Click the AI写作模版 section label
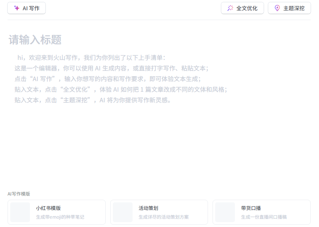The width and height of the screenshot is (319, 227). 19,194
